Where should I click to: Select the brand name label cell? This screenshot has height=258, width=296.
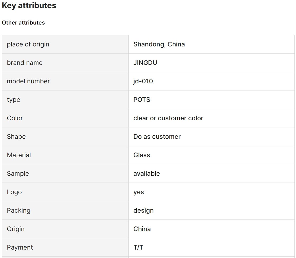(65, 63)
